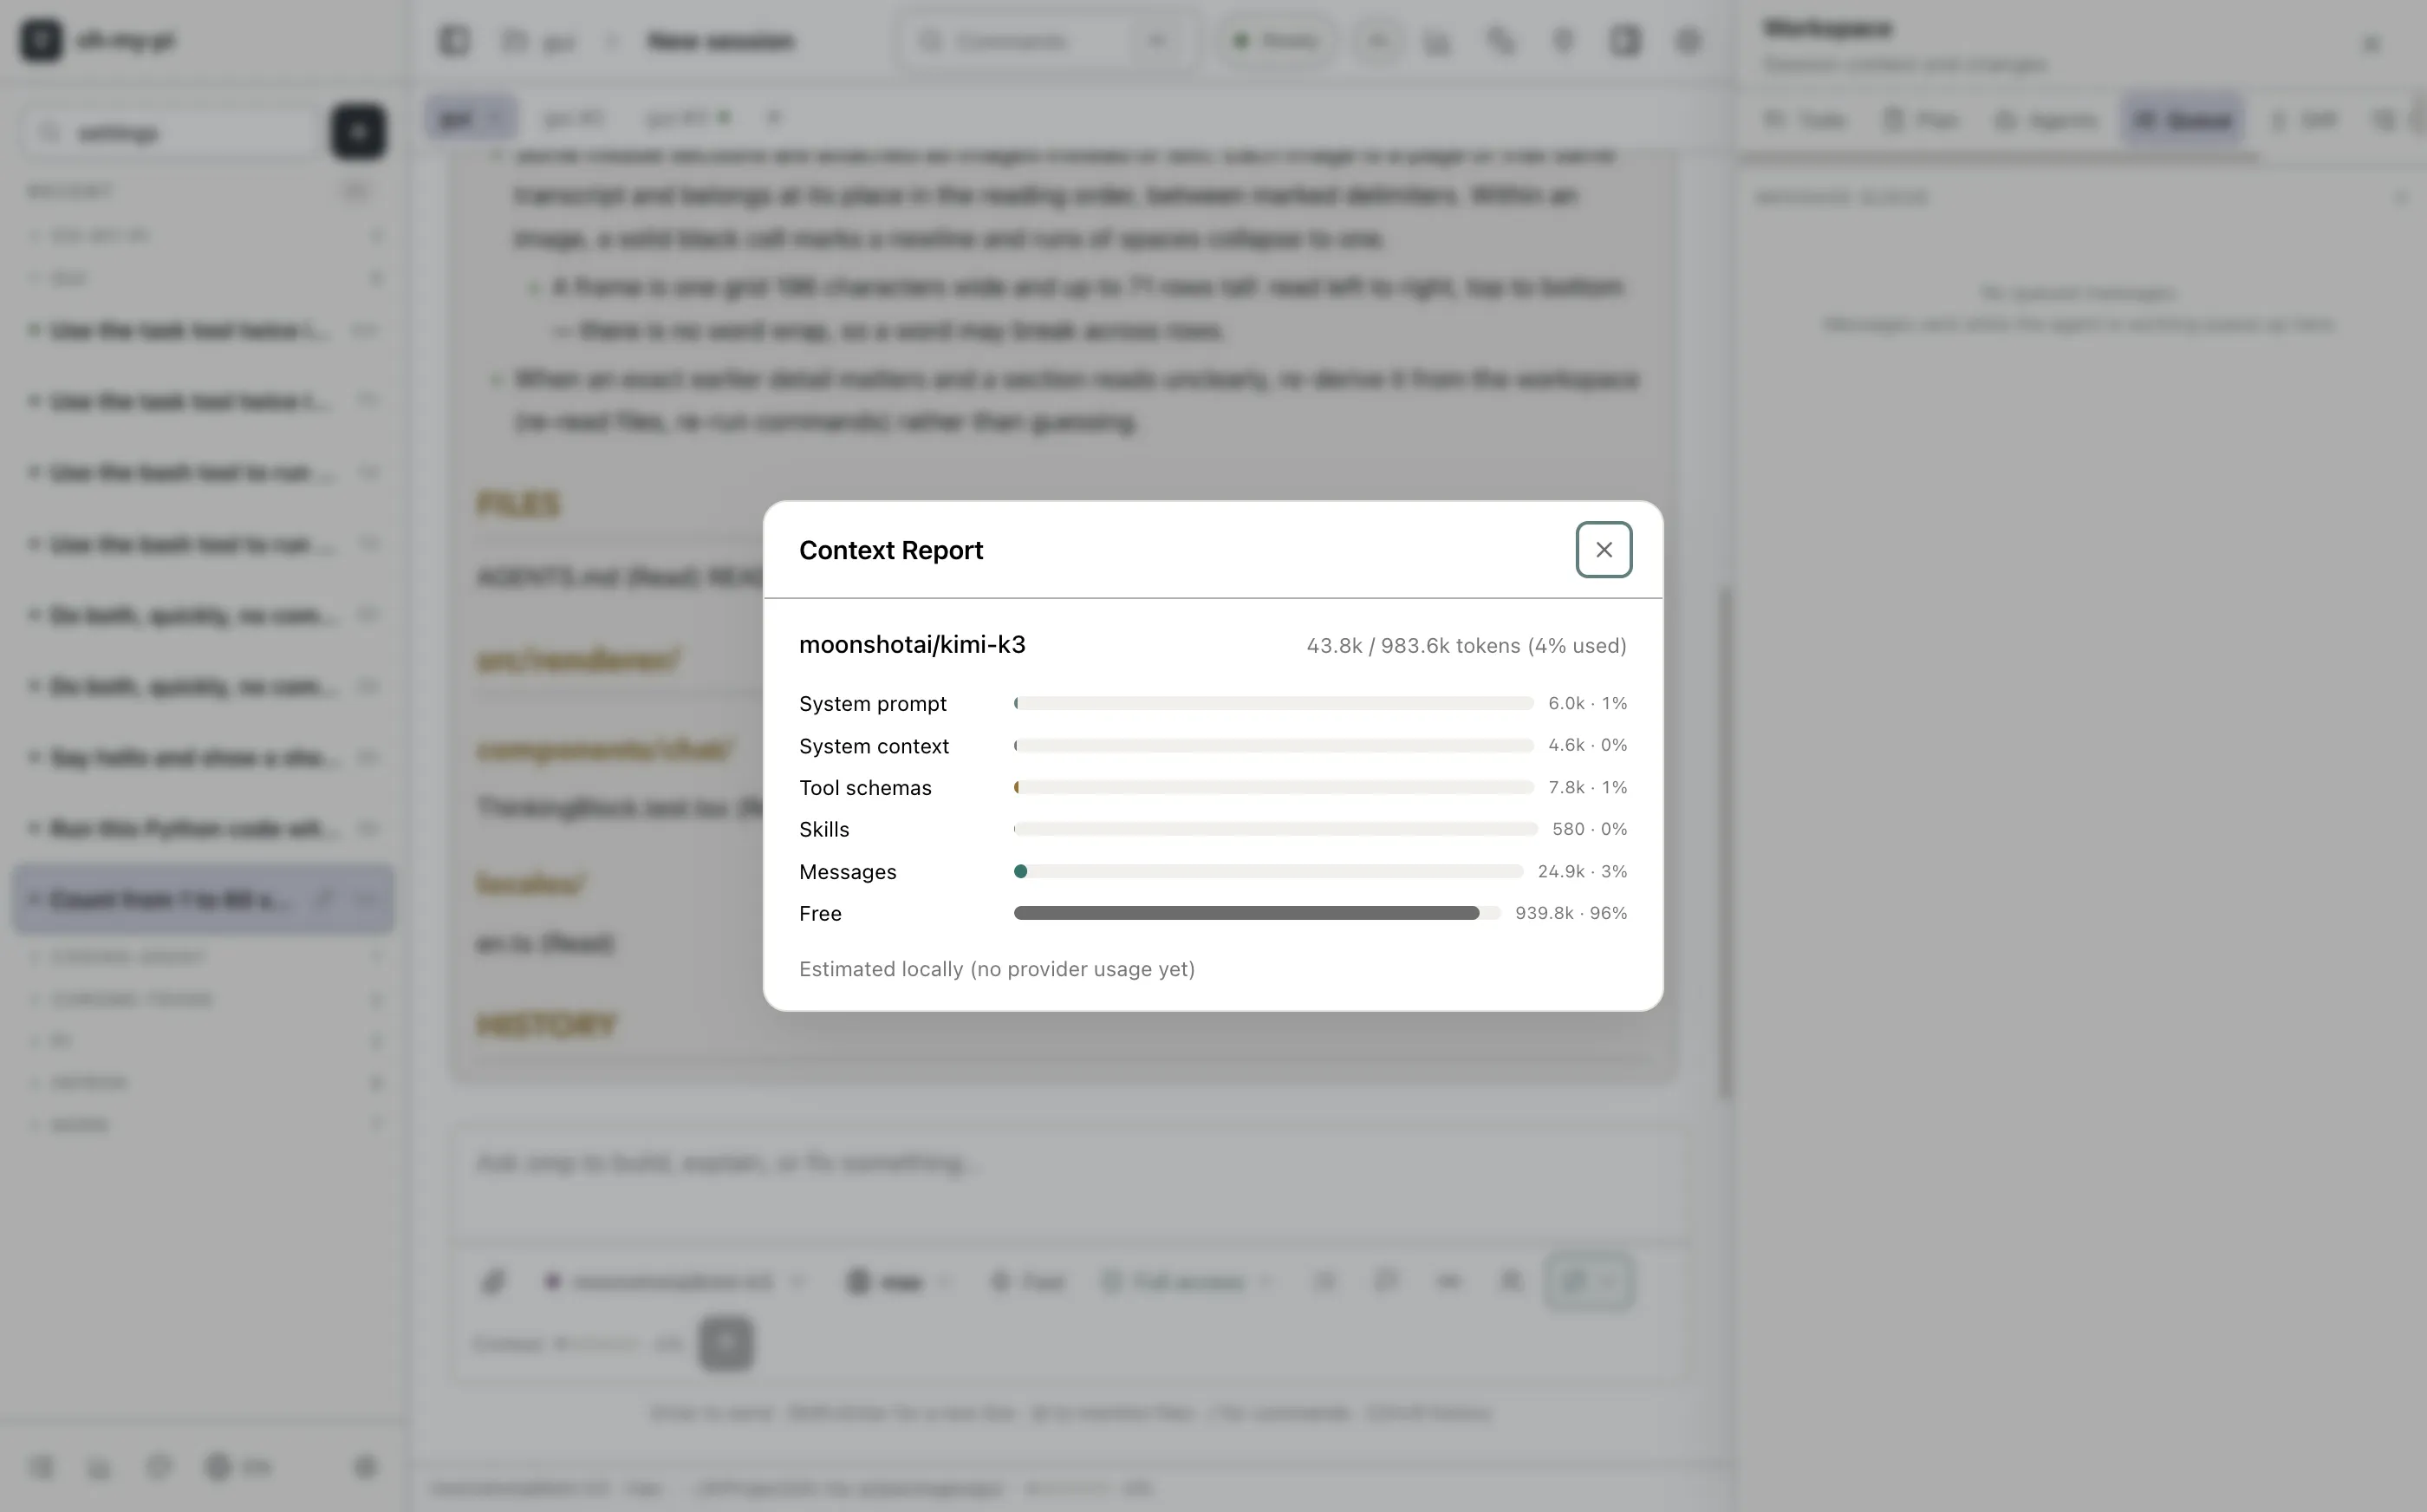Image resolution: width=2427 pixels, height=1512 pixels.
Task: Click the "4.6k · 0%" value
Action: [x=1587, y=745]
